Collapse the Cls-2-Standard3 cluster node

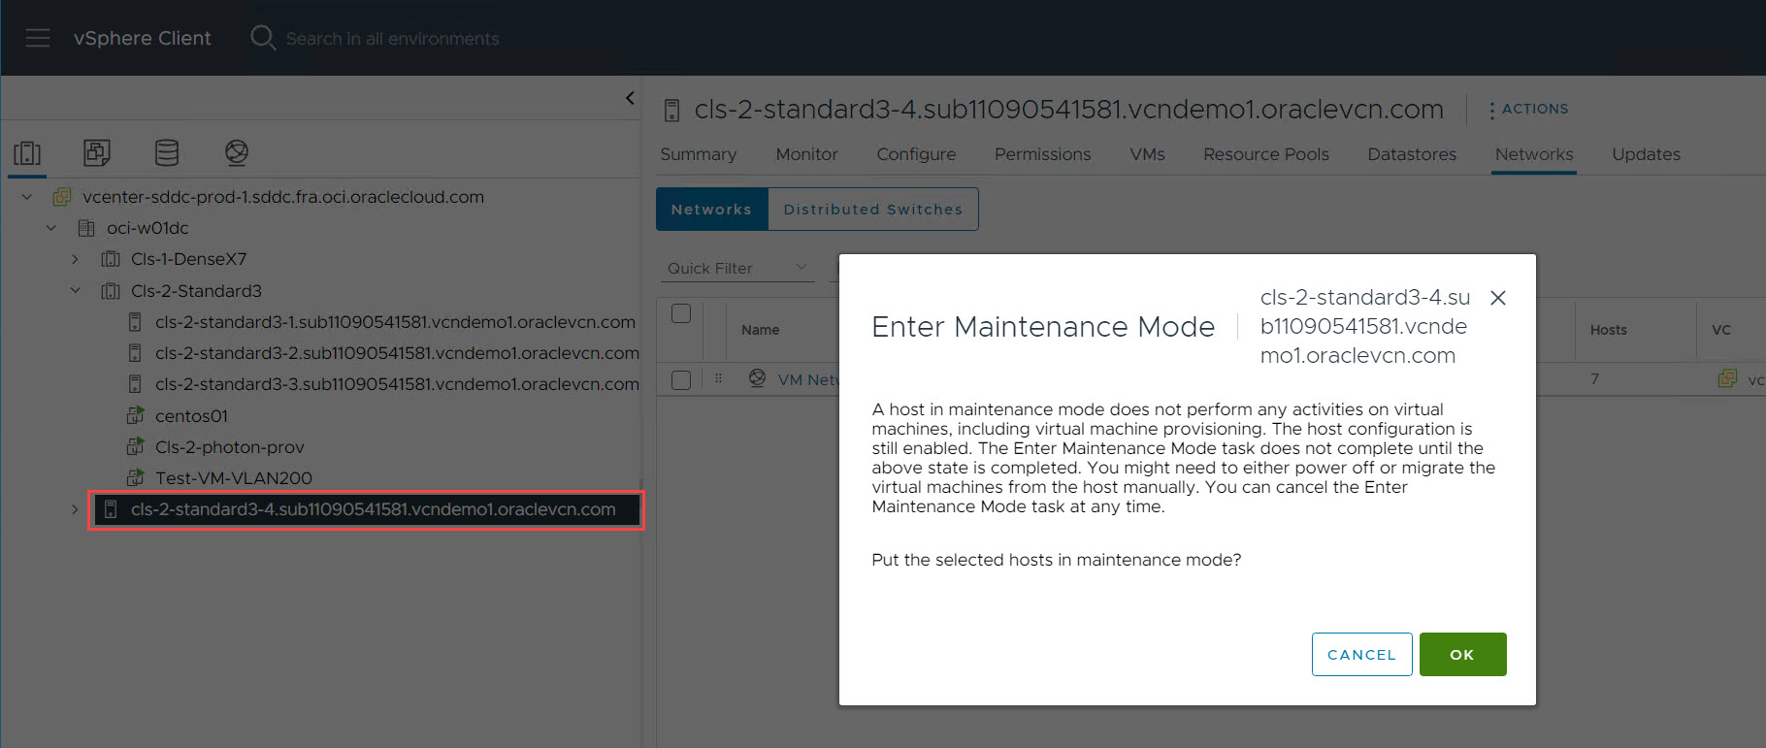click(x=75, y=291)
